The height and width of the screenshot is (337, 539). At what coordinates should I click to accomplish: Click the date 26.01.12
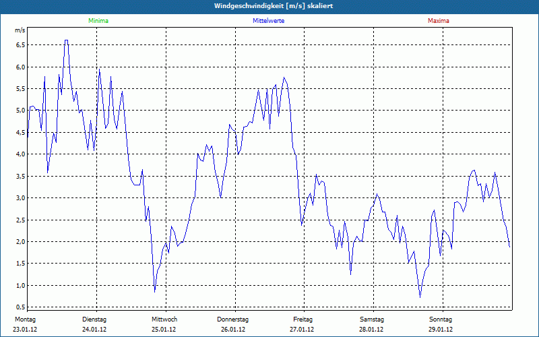click(233, 330)
